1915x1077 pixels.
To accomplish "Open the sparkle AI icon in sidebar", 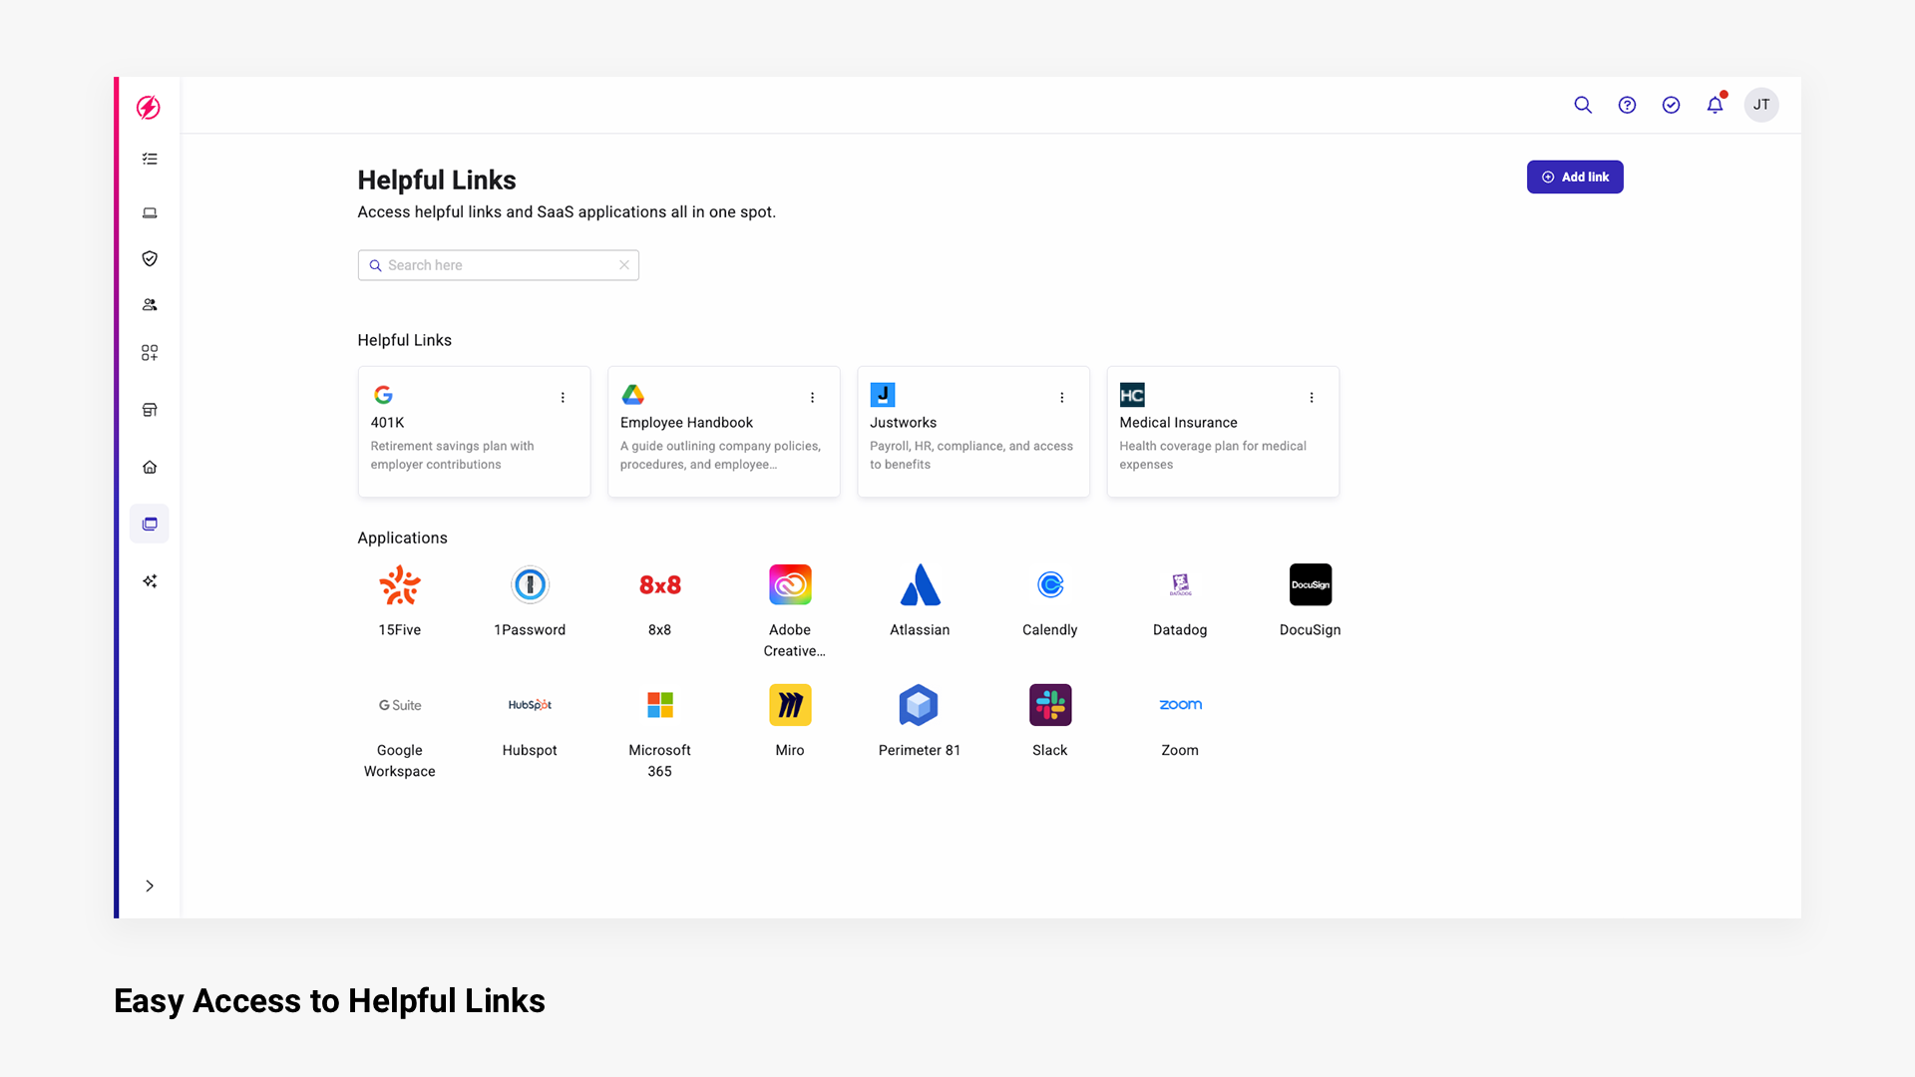I will coord(150,581).
